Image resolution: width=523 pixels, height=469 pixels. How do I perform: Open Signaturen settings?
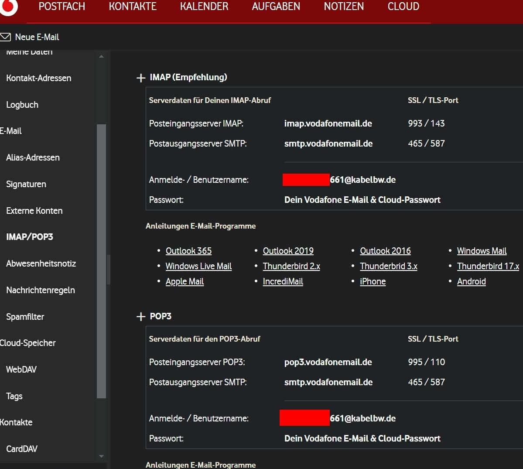26,184
